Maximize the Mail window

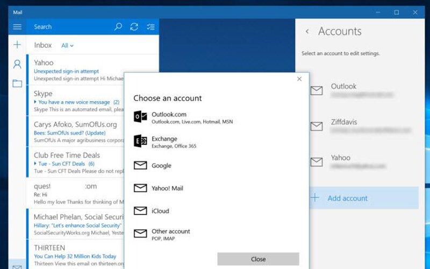397,12
